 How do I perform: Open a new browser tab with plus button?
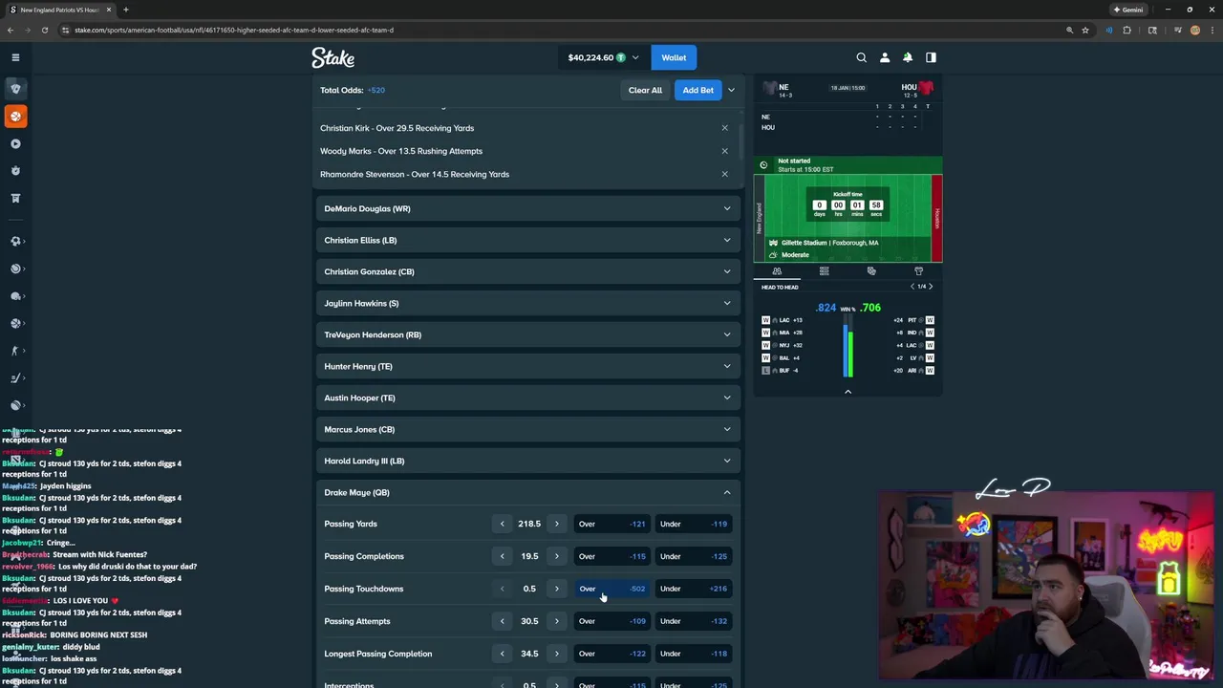(x=125, y=10)
